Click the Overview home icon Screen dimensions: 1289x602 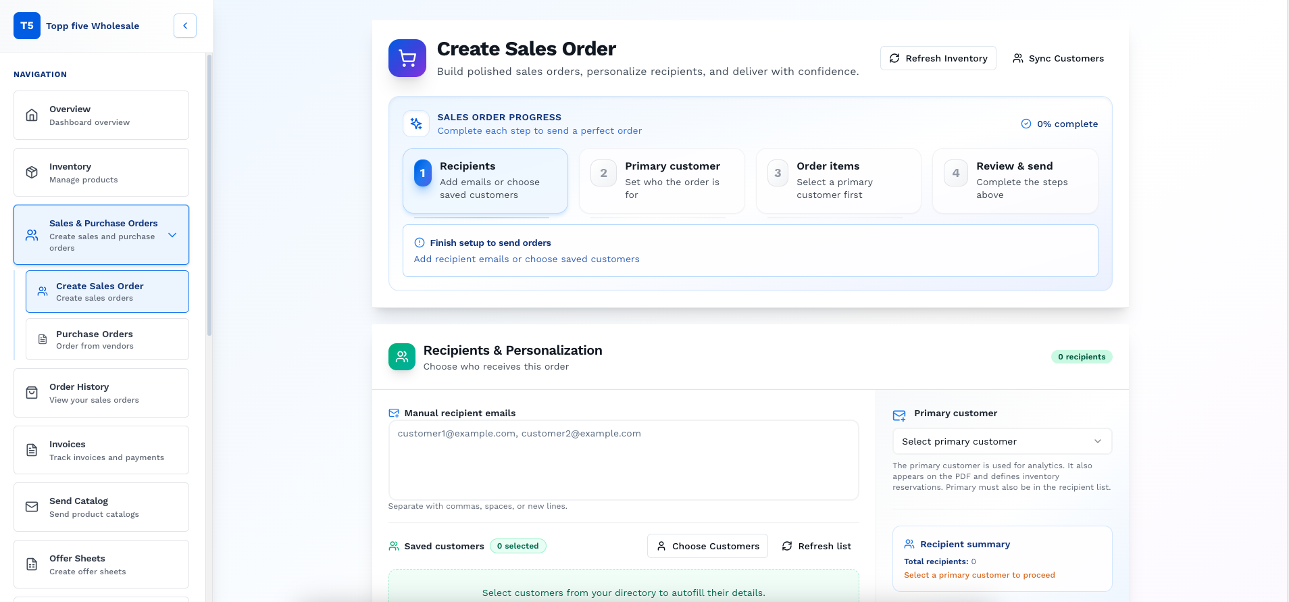point(32,115)
